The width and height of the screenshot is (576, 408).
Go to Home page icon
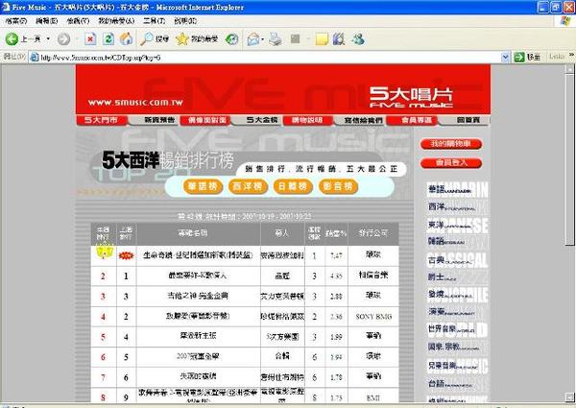[x=126, y=39]
